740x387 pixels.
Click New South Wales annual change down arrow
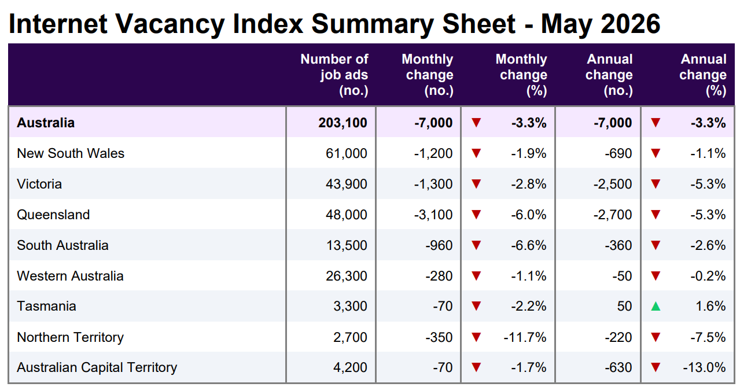tap(656, 153)
